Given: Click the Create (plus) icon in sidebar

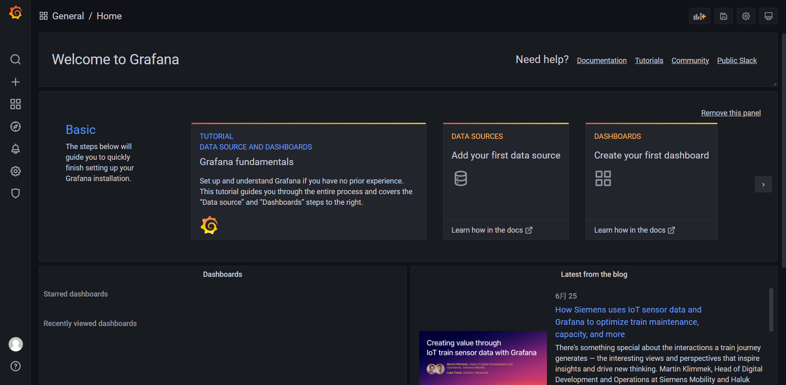Looking at the screenshot, I should pos(15,82).
